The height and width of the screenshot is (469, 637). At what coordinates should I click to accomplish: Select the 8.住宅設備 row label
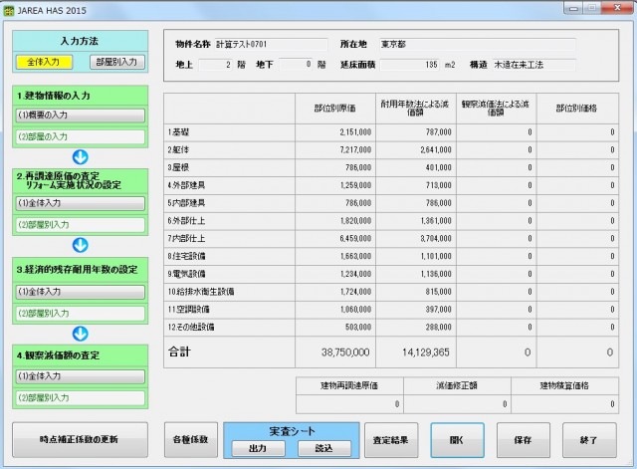(186, 257)
